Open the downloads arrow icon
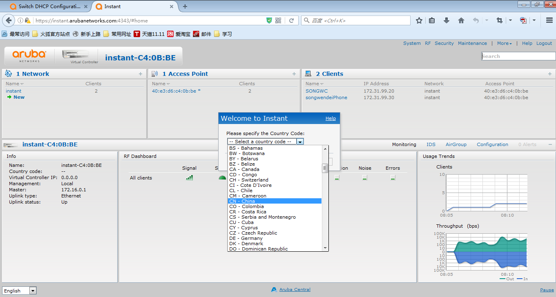Screen dimensions: 556x297 447,20
